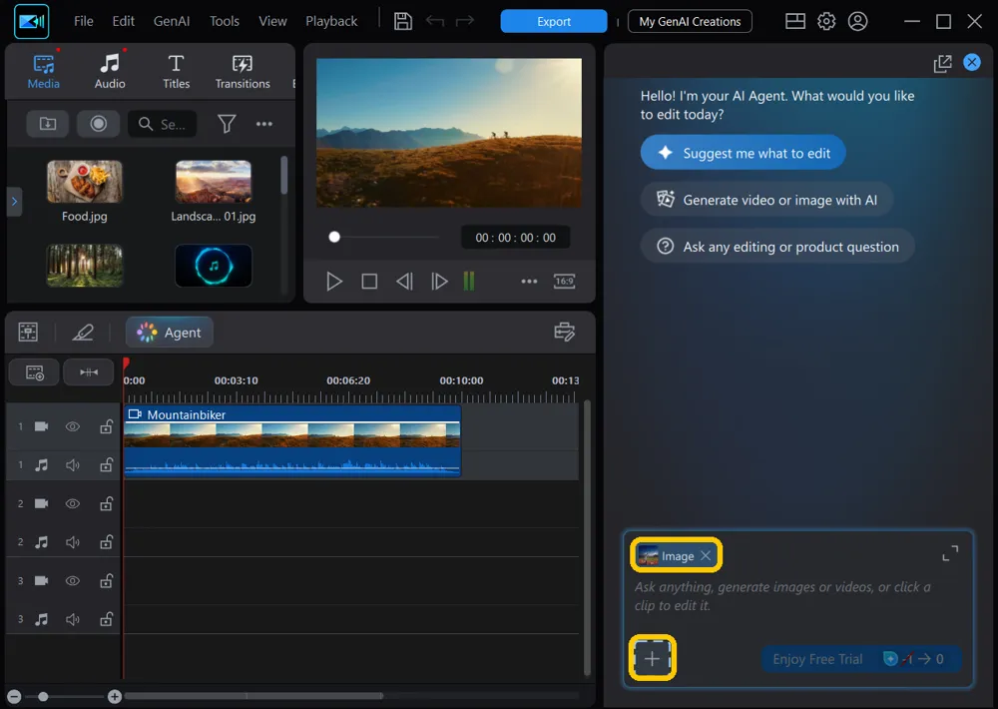The image size is (998, 709).
Task: Toggle visibility of video track 3
Action: [x=73, y=581]
